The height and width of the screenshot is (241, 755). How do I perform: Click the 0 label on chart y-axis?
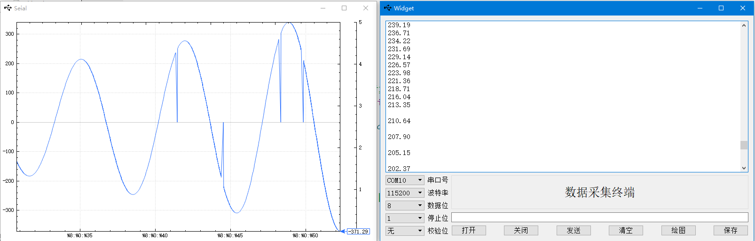(13, 122)
